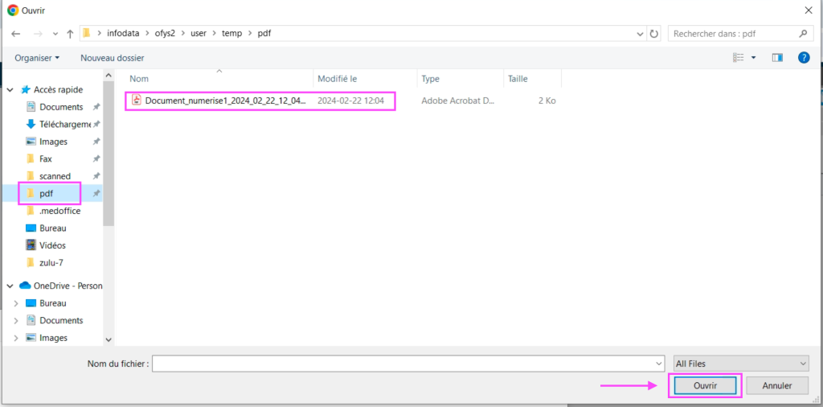Image resolution: width=823 pixels, height=407 pixels.
Task: Open the recent locations dropdown arrow
Action: (55, 34)
